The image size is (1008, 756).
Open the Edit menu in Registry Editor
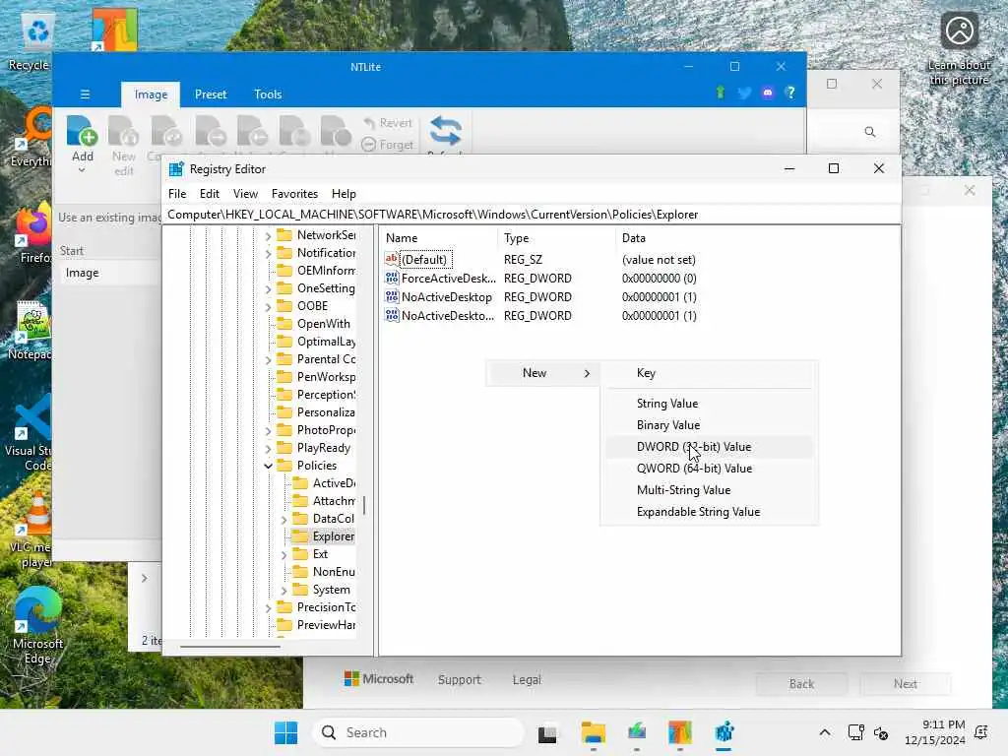[x=209, y=194]
